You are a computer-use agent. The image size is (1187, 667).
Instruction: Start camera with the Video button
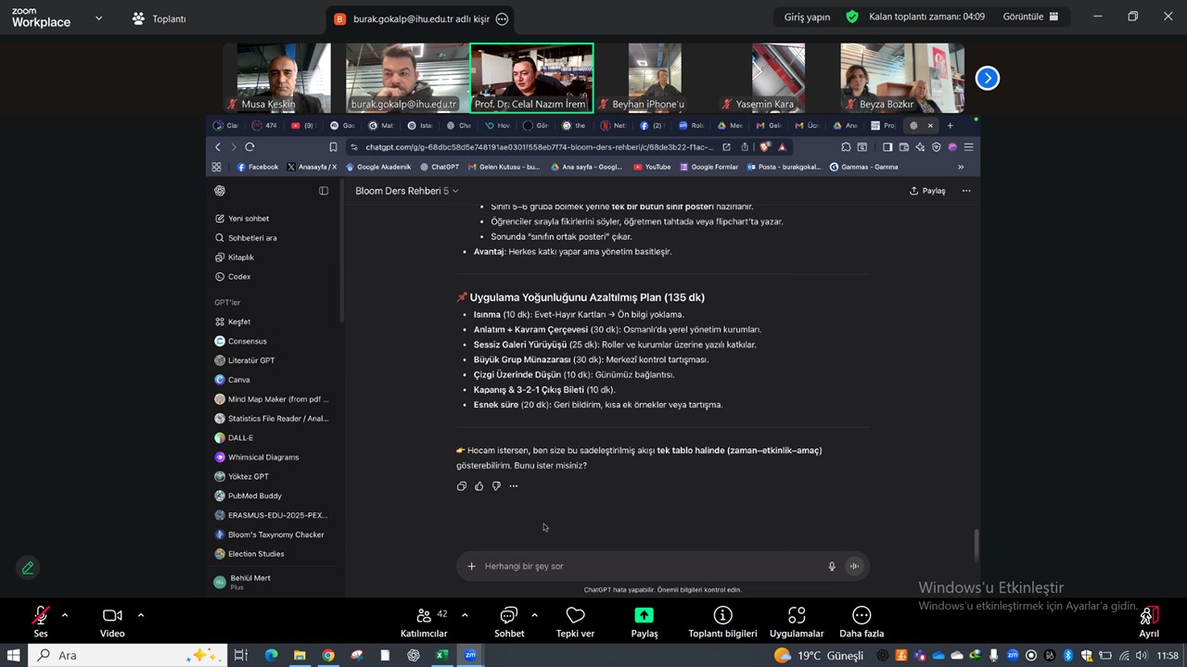(112, 622)
